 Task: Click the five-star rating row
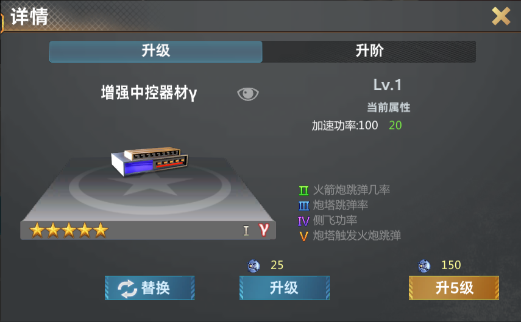coord(69,230)
